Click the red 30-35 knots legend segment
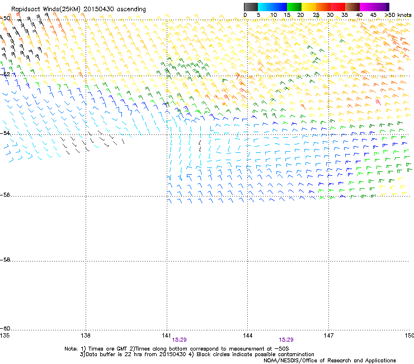This screenshot has width=414, height=364. pyautogui.click(x=338, y=7)
